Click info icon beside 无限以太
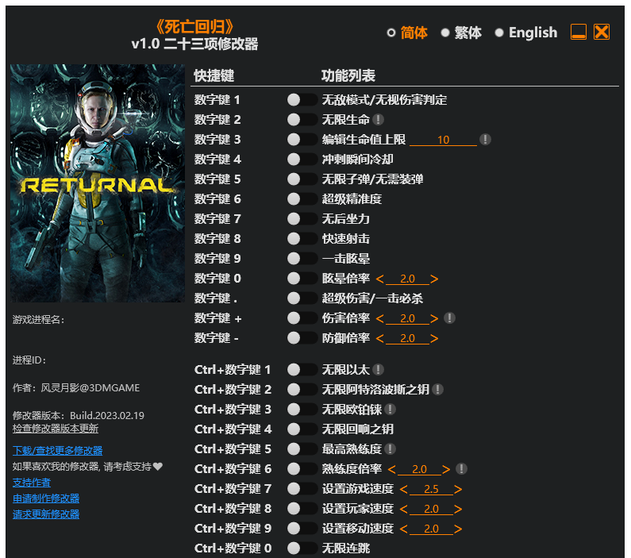Viewport: 631px width, 558px height. 378,369
